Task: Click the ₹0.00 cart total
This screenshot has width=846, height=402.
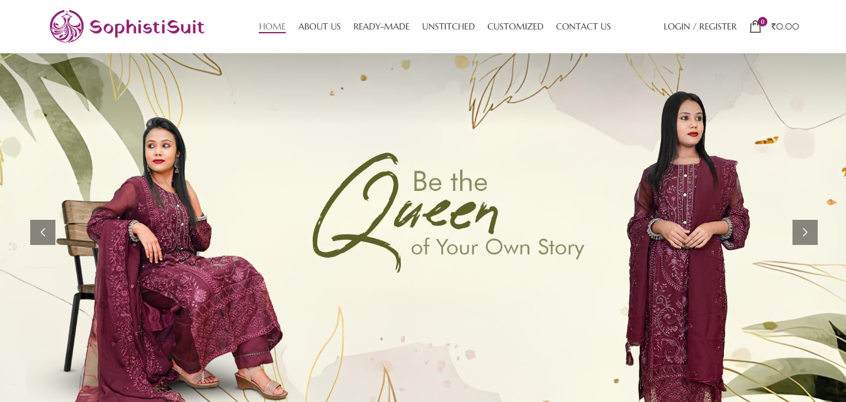Action: pos(785,26)
